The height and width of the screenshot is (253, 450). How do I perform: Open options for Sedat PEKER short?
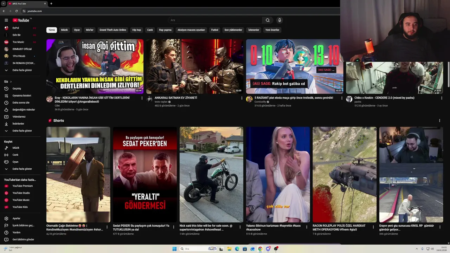[x=174, y=227]
